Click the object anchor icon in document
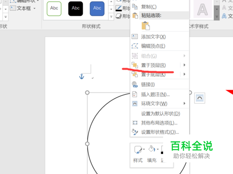Viewport: 233px width, 174px height. (x=82, y=76)
